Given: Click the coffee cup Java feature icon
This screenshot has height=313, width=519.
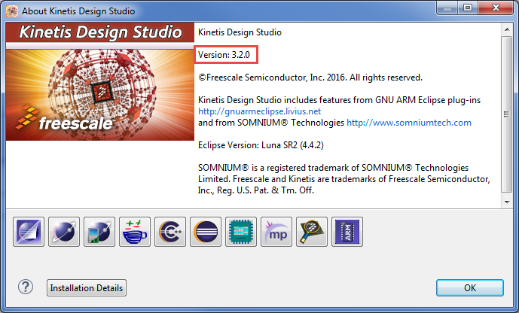Looking at the screenshot, I should [x=135, y=232].
